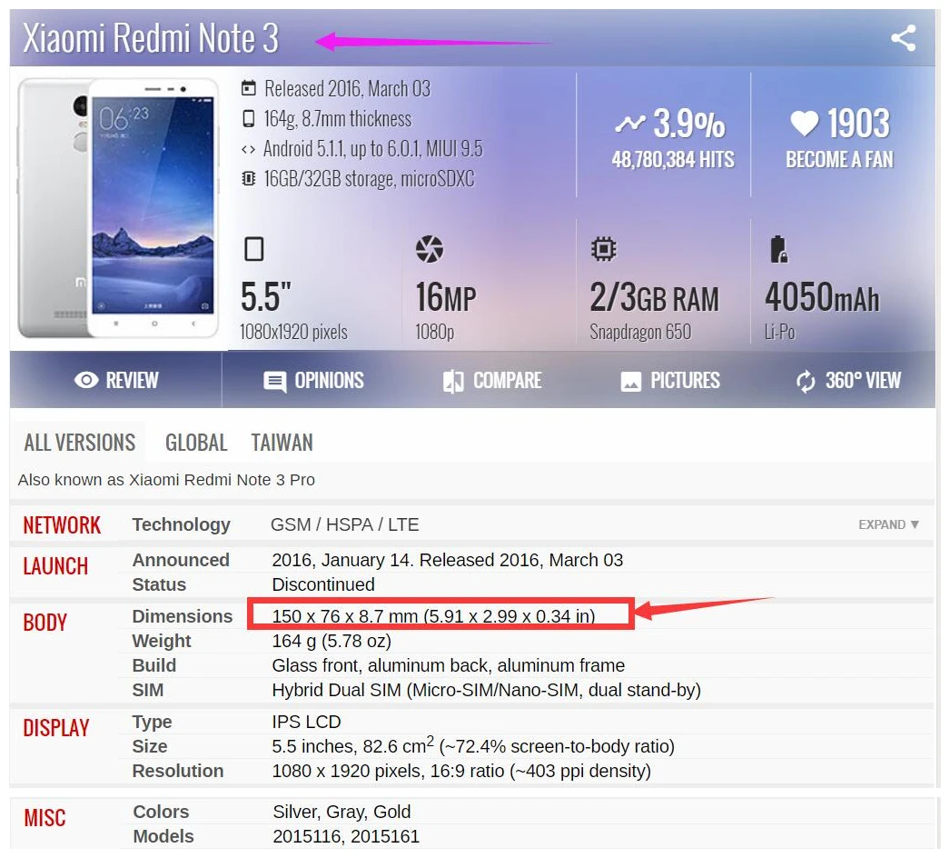Click the Dimensions spec label
The image size is (950, 858).
click(183, 616)
